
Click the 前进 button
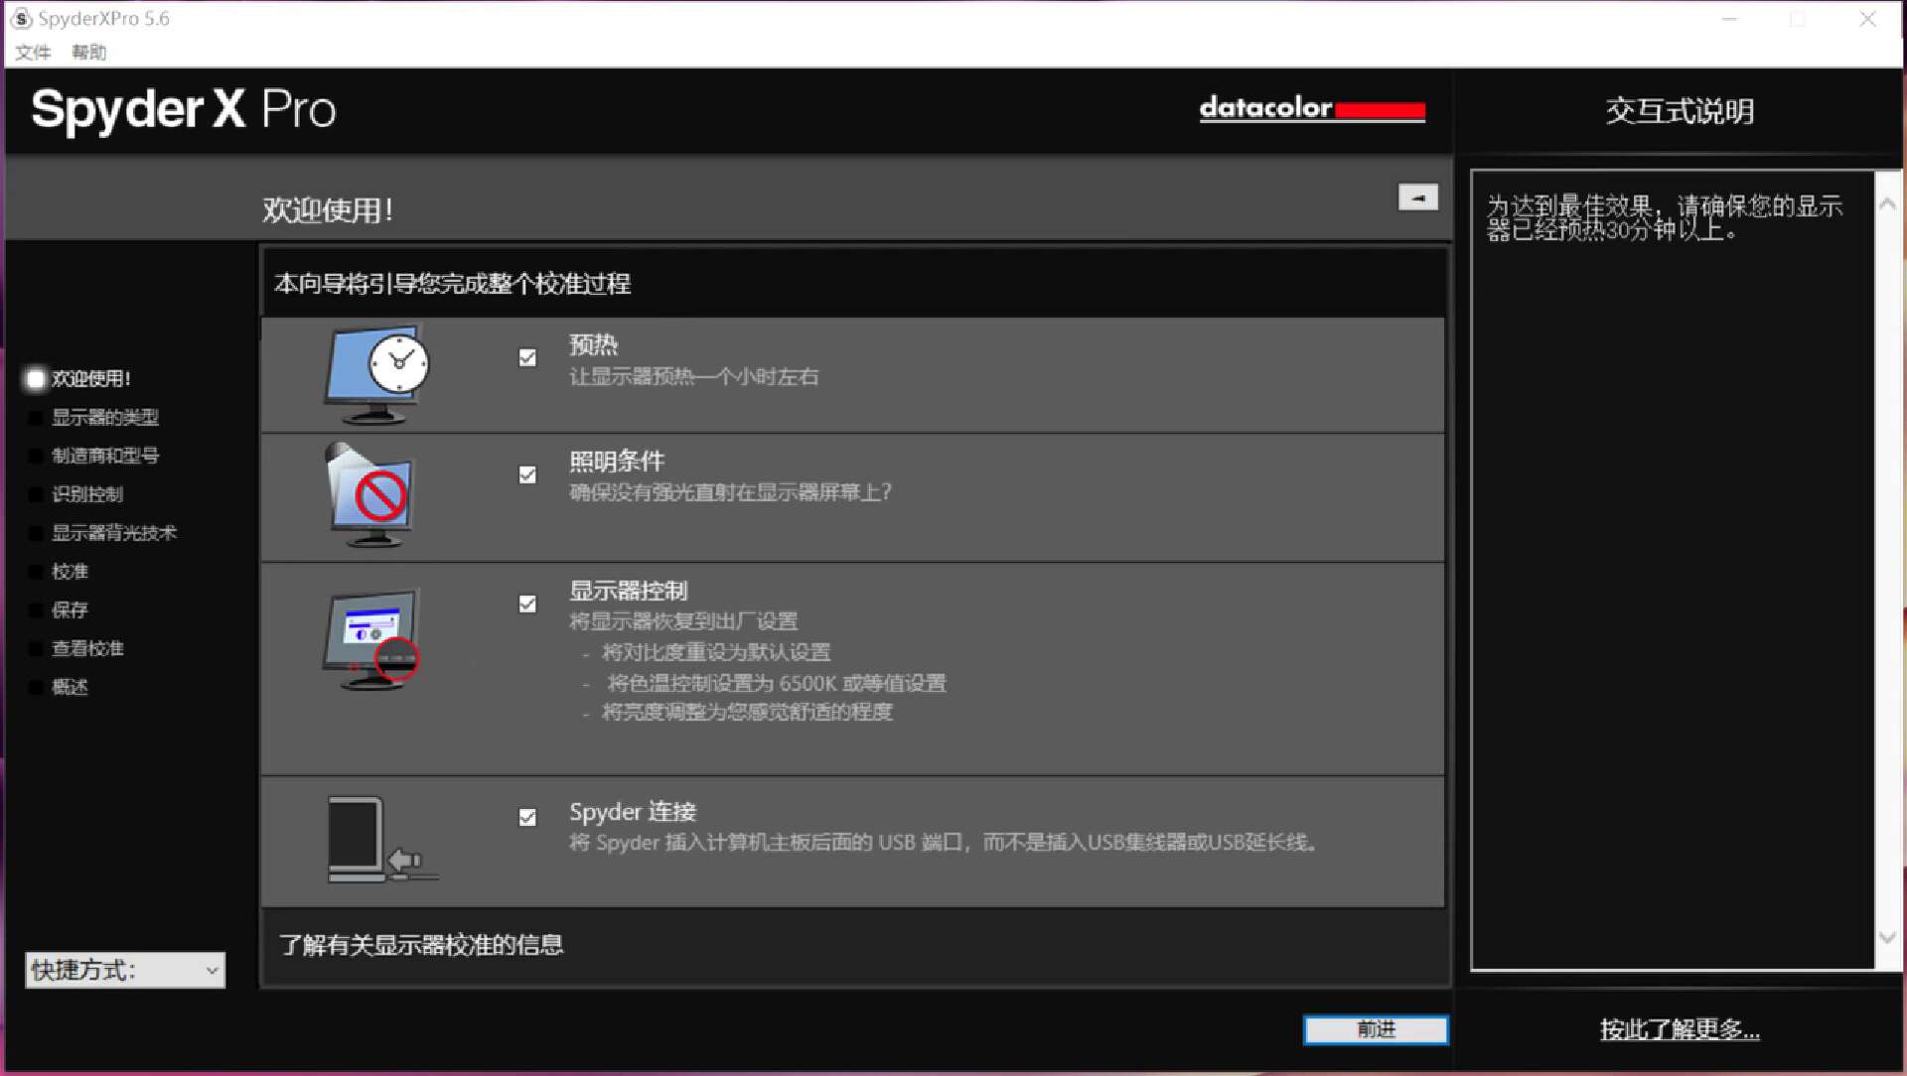click(1376, 1029)
